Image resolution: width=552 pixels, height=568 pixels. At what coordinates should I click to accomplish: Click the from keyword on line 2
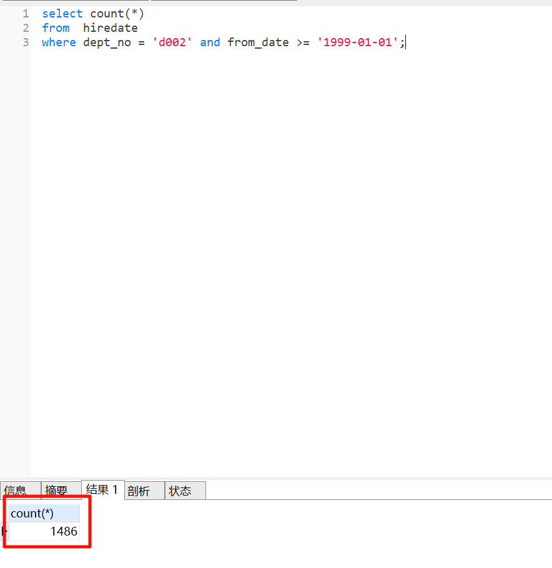tap(56, 28)
